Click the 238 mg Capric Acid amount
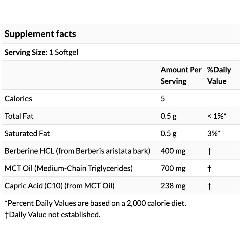Screen dimensions: 251x251 coord(173,186)
